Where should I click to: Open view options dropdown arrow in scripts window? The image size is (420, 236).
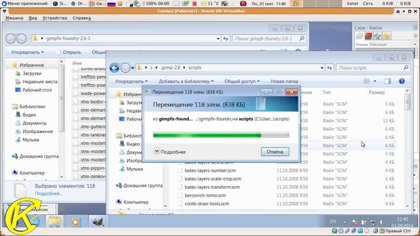coord(375,81)
